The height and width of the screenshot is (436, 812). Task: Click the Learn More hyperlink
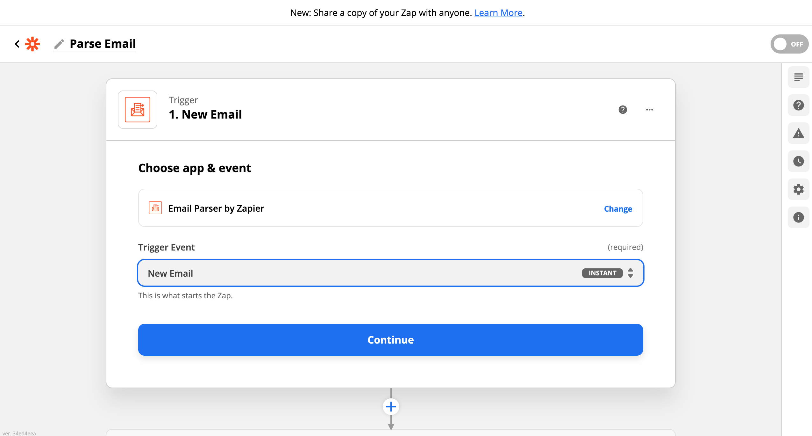click(x=498, y=12)
